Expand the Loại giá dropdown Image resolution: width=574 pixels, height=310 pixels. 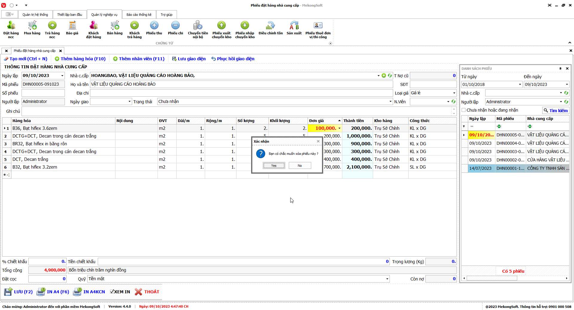tap(454, 93)
